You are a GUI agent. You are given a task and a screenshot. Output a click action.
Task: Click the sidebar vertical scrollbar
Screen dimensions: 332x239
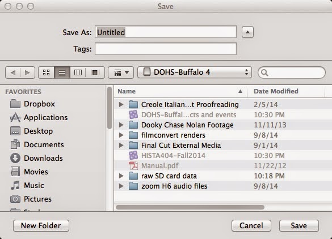(x=110, y=108)
